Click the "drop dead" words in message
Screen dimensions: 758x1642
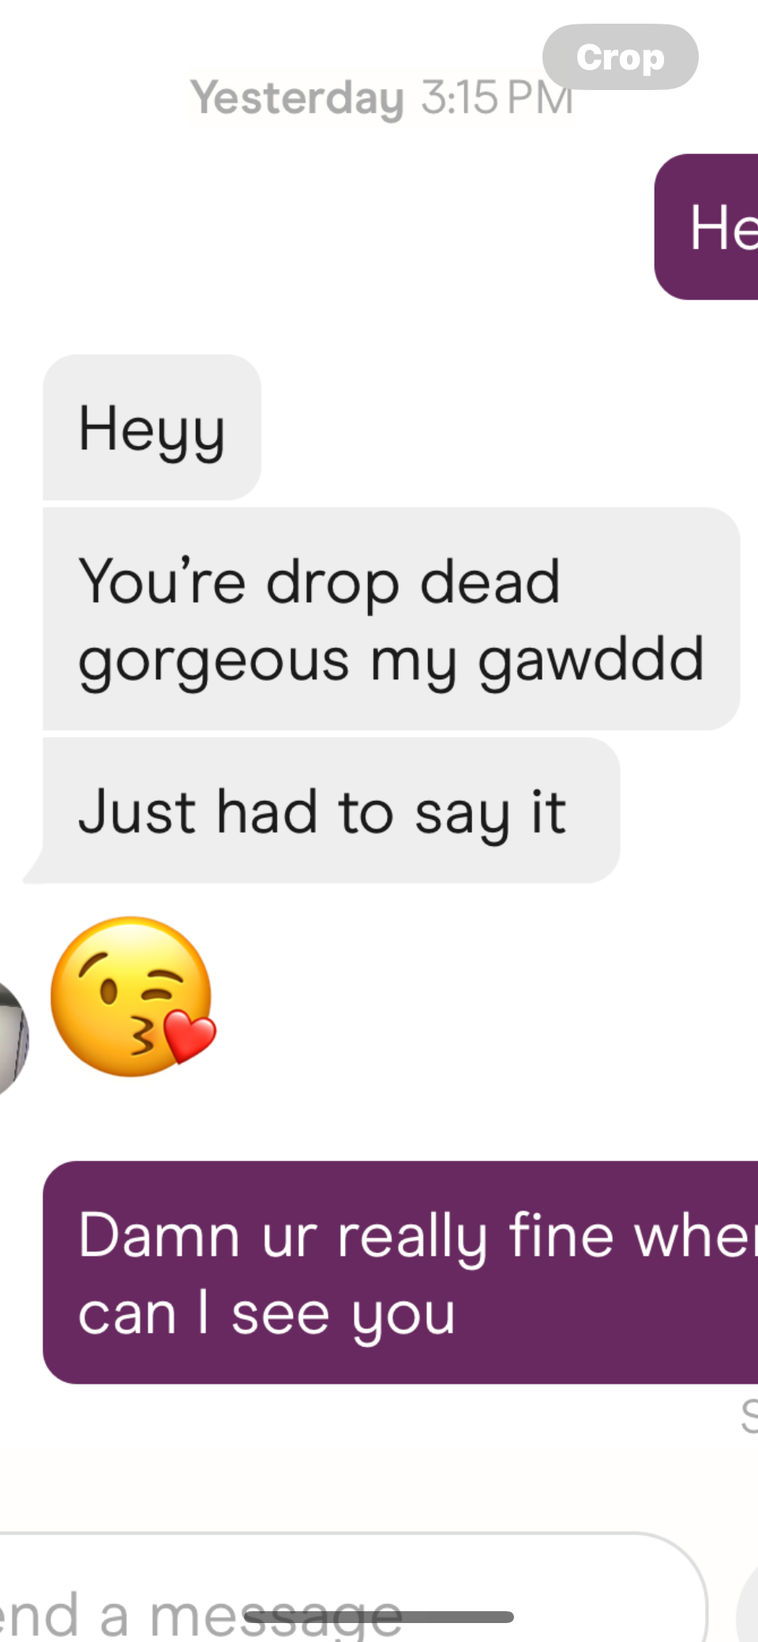(x=413, y=583)
